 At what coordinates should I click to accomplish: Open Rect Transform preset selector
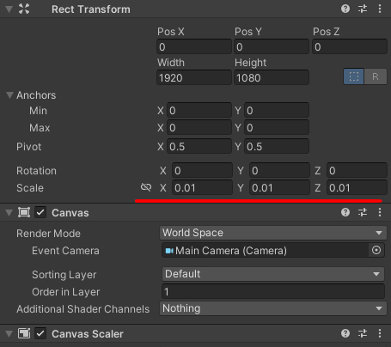363,9
